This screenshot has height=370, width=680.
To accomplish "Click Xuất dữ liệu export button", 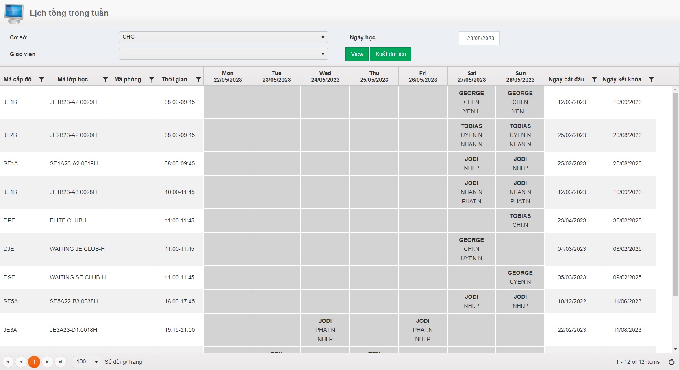I will point(391,54).
